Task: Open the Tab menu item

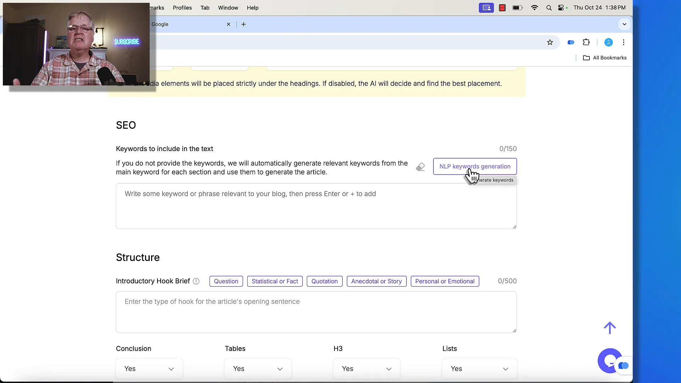Action: (x=205, y=7)
